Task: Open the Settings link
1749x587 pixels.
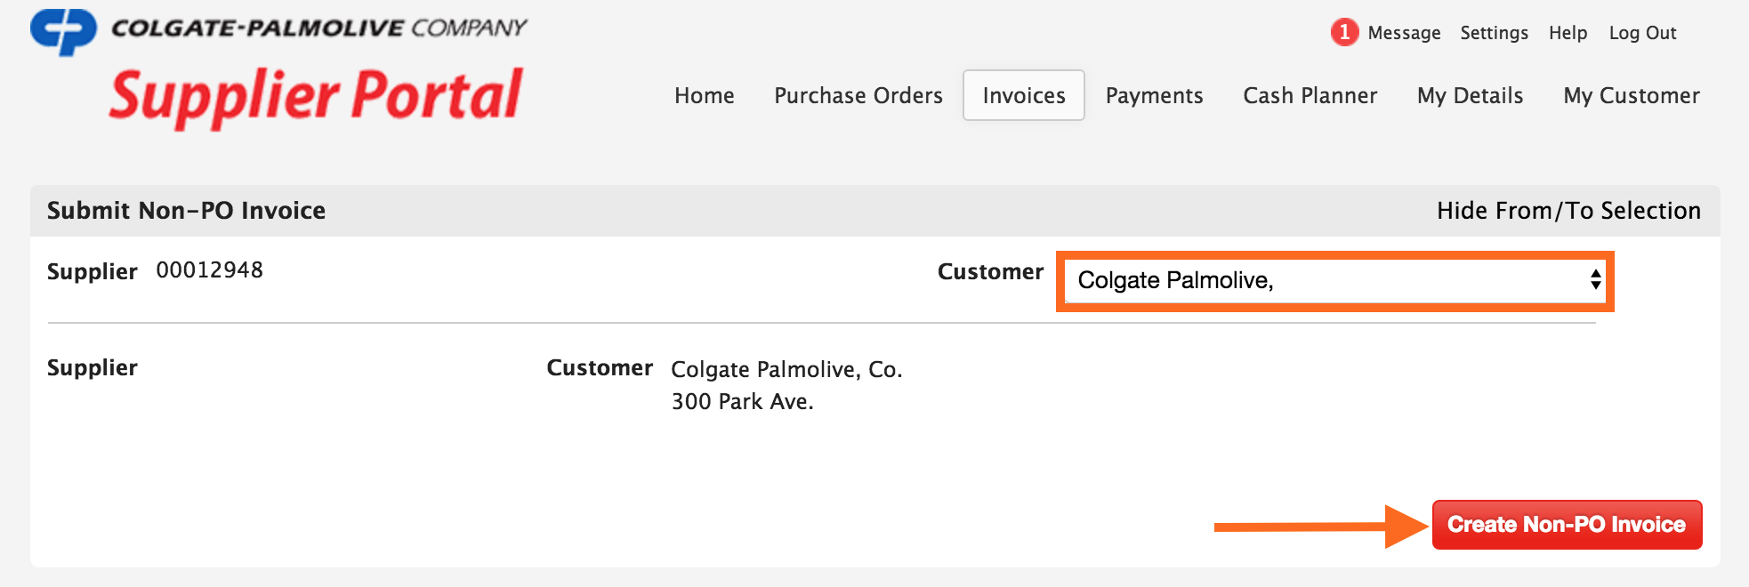Action: (1494, 33)
